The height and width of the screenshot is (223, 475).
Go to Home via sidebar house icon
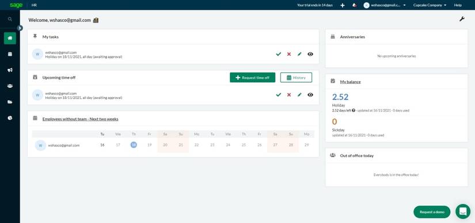click(10, 38)
